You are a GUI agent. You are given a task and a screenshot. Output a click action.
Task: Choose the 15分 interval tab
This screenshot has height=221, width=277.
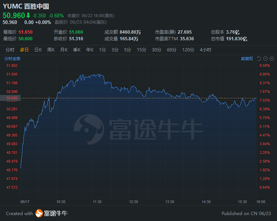141,50
